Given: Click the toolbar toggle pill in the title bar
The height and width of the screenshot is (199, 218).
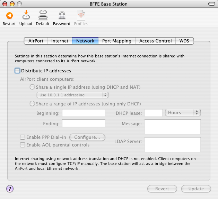Looking at the screenshot, I should coord(212,4).
